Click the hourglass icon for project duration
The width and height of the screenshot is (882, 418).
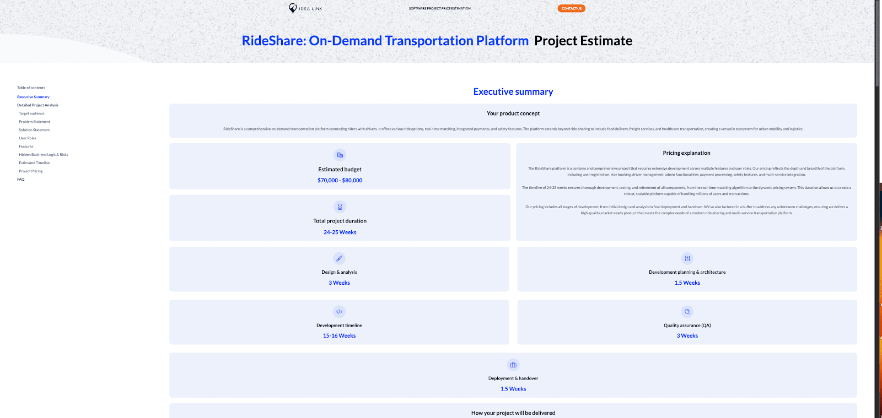340,207
